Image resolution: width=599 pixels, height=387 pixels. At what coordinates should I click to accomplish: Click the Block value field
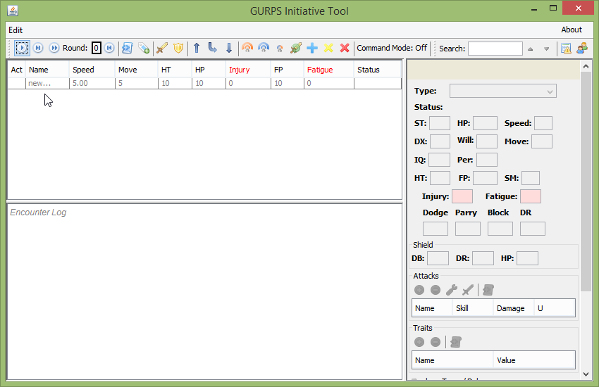pyautogui.click(x=500, y=229)
